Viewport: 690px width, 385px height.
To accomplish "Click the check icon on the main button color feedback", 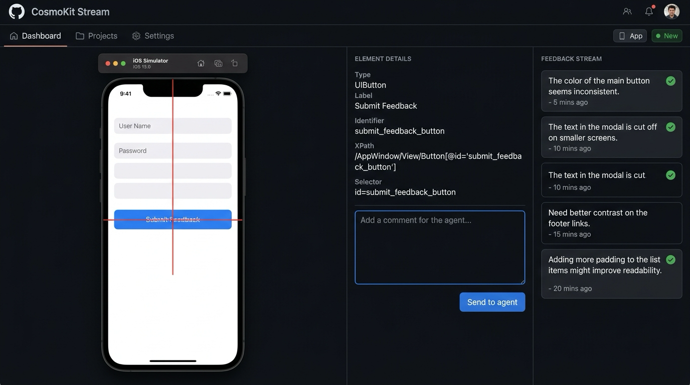I will coord(670,81).
